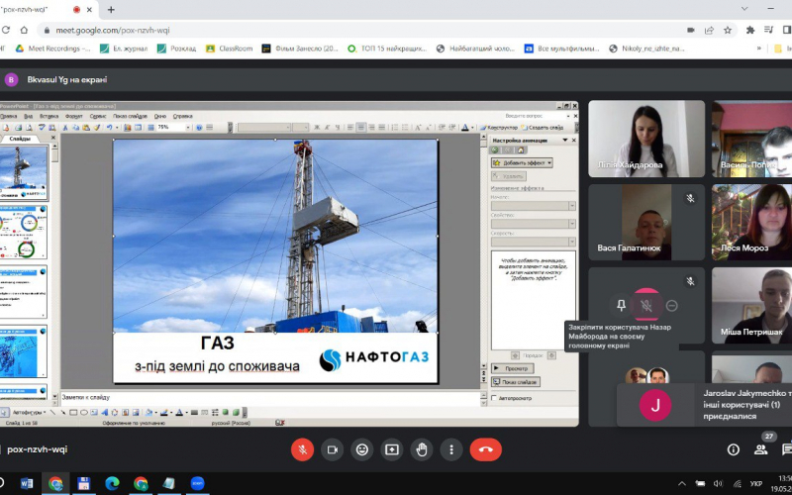Select Вася Галатинюк video tile
792x495 pixels.
click(646, 222)
